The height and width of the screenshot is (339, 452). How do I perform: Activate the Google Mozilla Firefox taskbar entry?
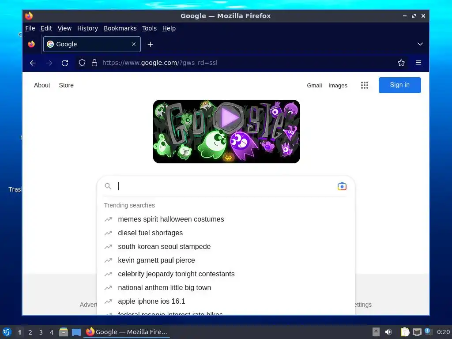pos(127,332)
